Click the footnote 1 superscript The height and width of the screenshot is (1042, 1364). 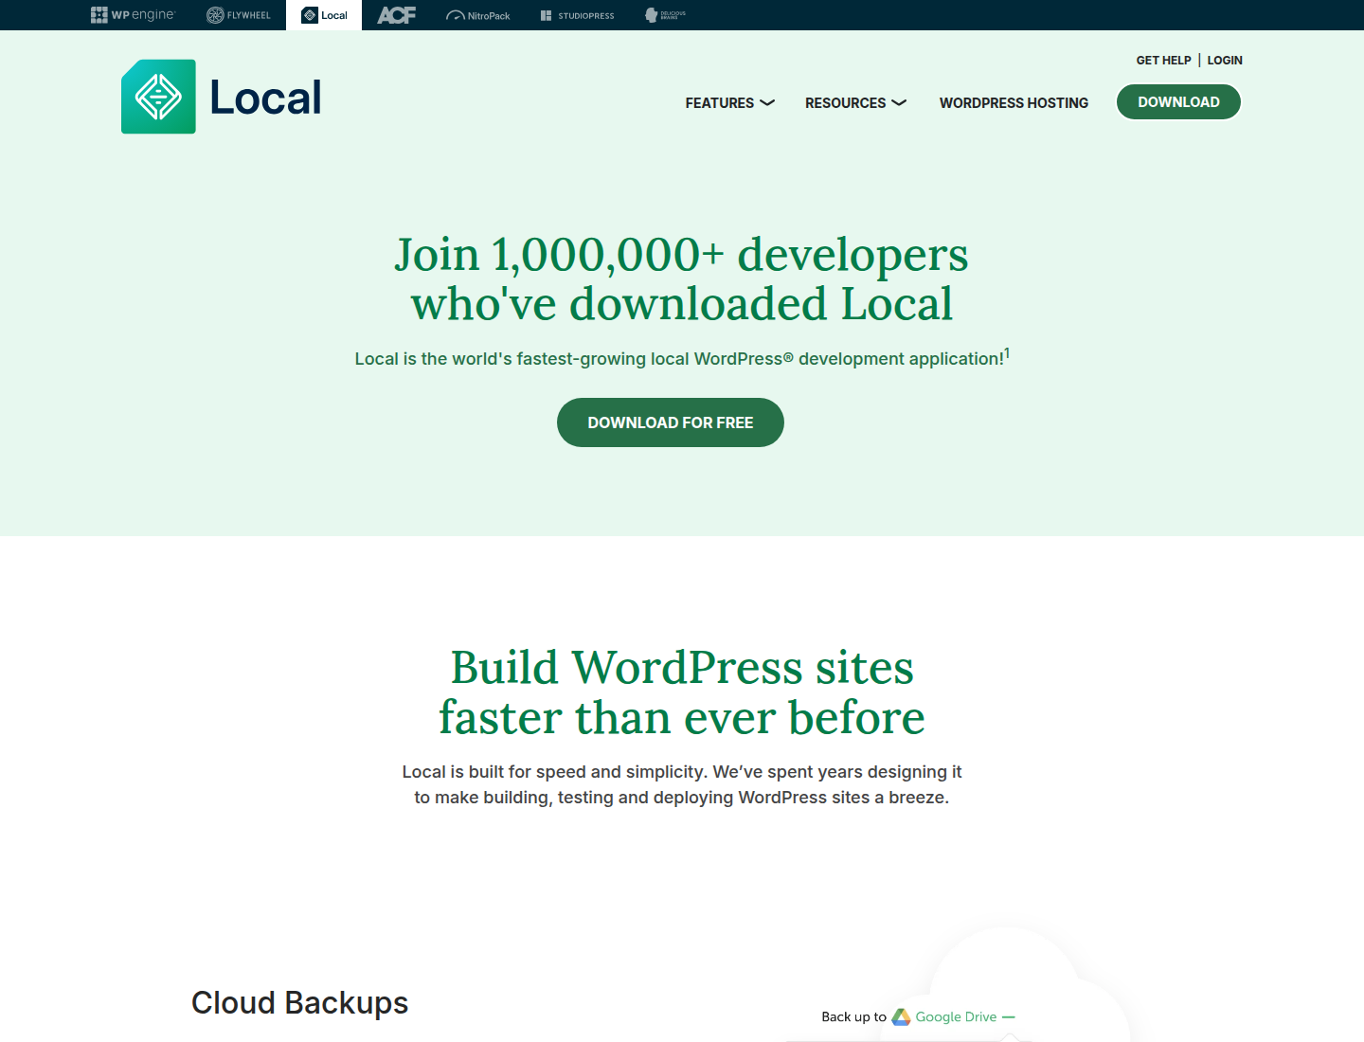1007,353
